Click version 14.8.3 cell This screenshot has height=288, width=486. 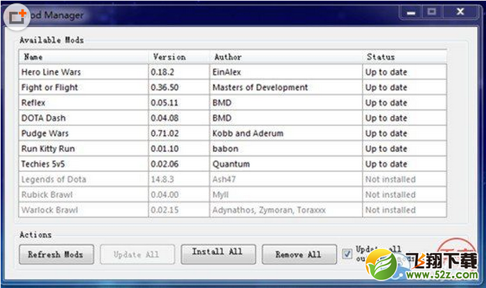tap(179, 179)
